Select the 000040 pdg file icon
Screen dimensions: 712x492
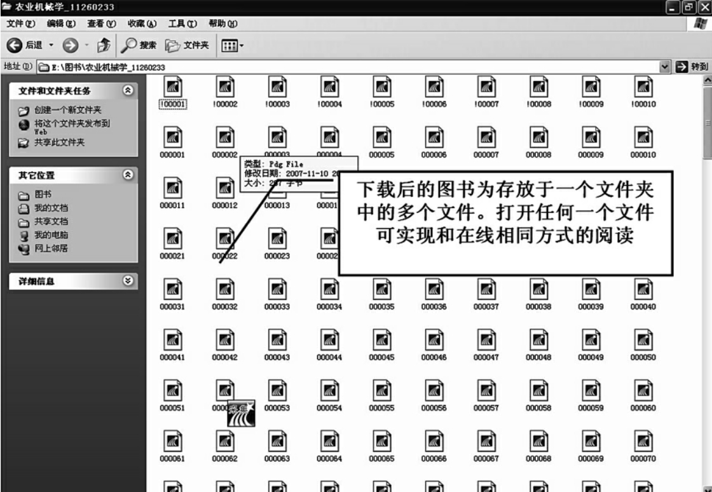[643, 290]
